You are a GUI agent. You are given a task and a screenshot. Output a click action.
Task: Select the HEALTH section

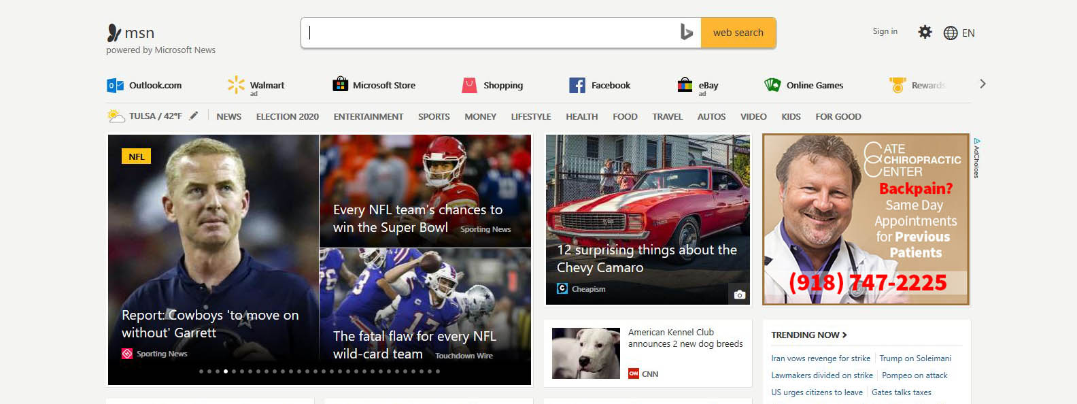pos(582,116)
